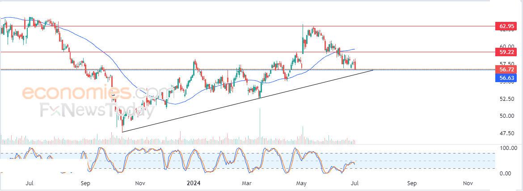Select the black ascending trendline
The image size is (523, 191).
[x=248, y=101]
